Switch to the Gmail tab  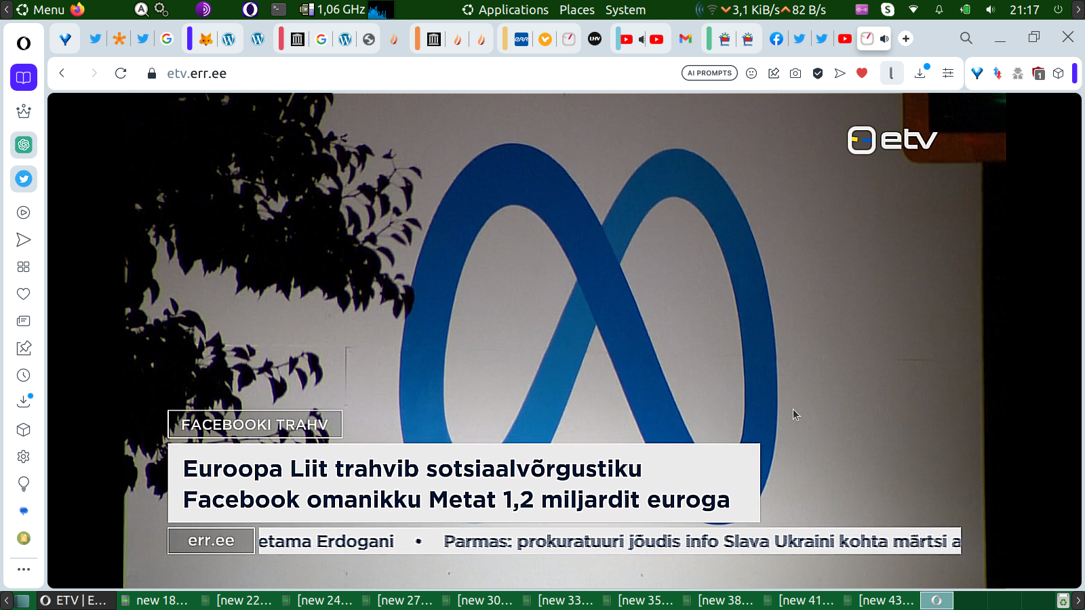pyautogui.click(x=686, y=39)
